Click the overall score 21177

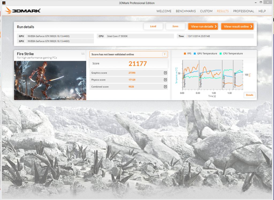pos(138,64)
